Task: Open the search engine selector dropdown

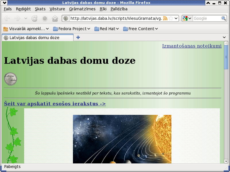Action: coord(187,18)
